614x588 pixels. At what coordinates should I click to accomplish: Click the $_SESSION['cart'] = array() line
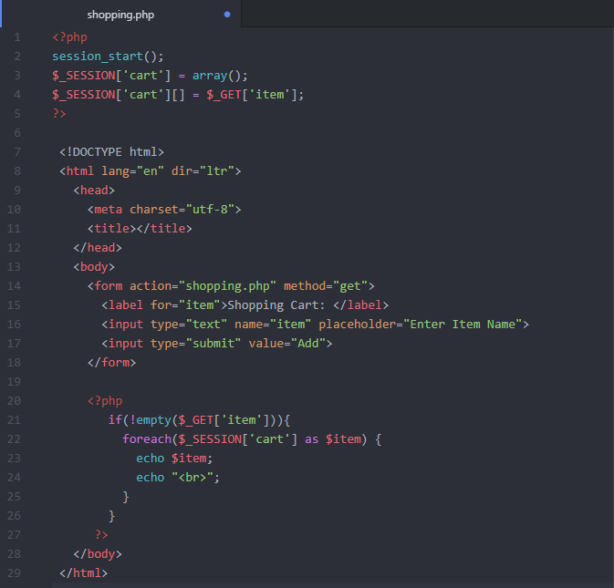[x=150, y=76]
